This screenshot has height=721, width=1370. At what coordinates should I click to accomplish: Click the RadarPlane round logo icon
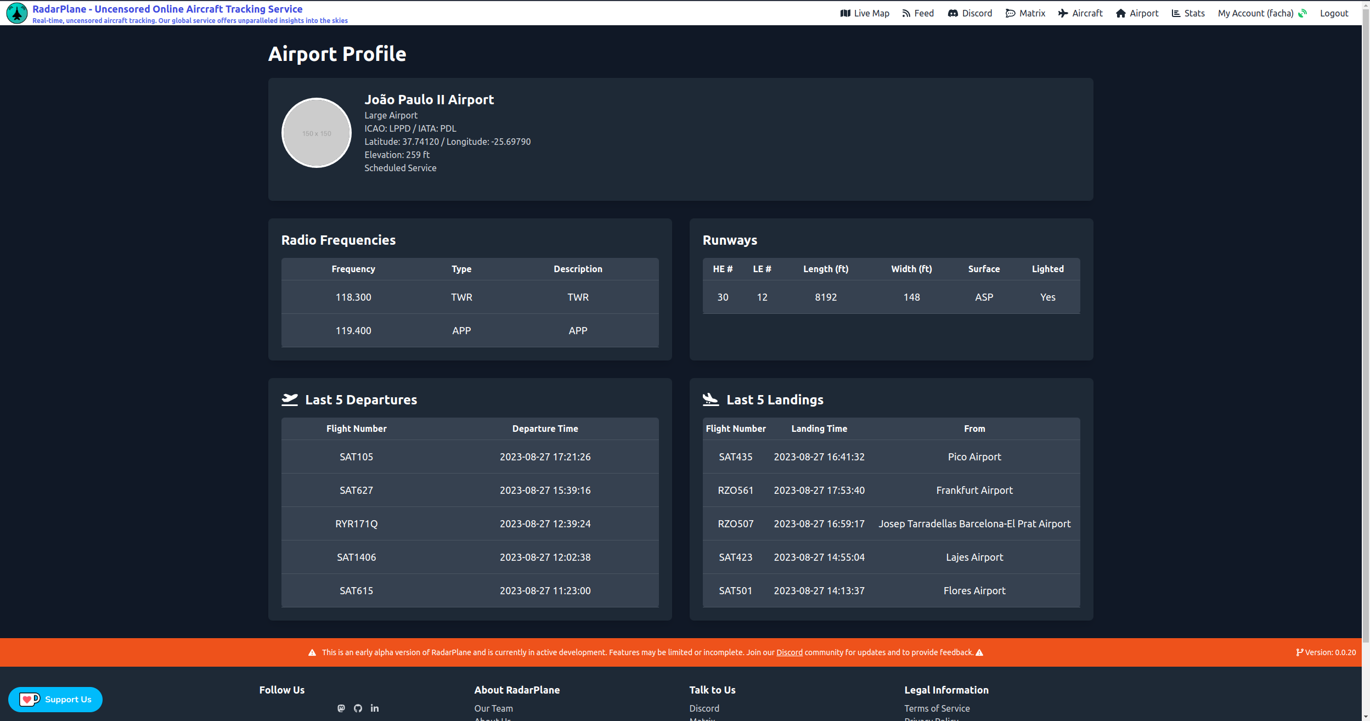[x=17, y=13]
